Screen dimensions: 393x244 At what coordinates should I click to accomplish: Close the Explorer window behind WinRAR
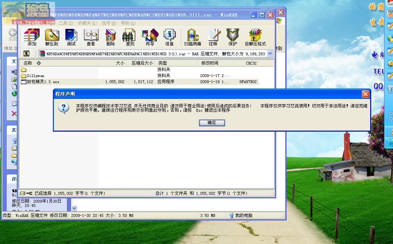tap(281, 12)
